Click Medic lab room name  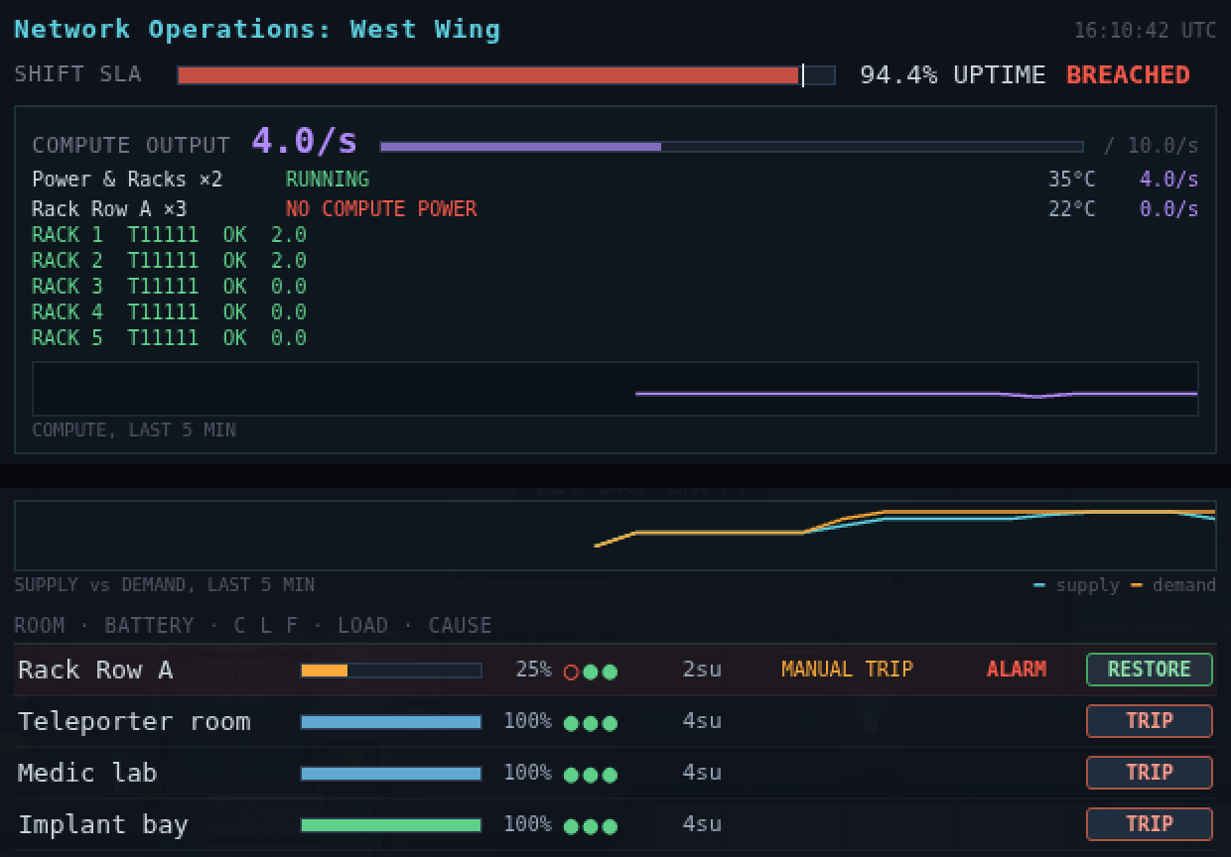pyautogui.click(x=87, y=774)
